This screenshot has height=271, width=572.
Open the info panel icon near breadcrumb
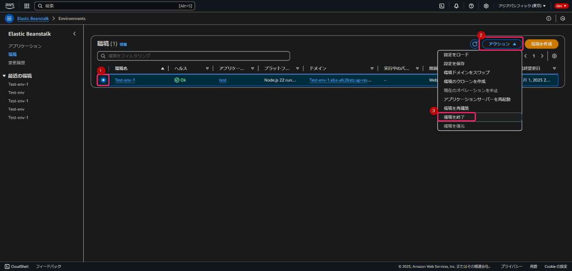[x=549, y=18]
